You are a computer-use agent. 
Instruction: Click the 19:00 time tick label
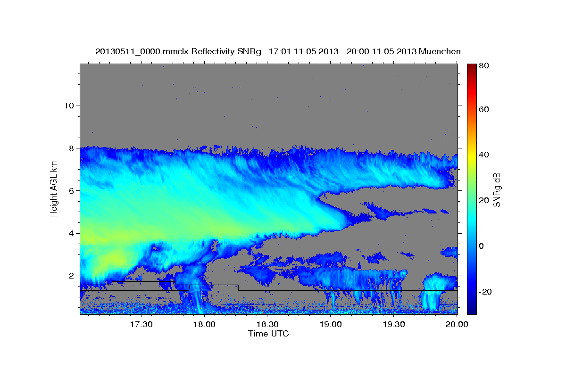[x=331, y=324]
